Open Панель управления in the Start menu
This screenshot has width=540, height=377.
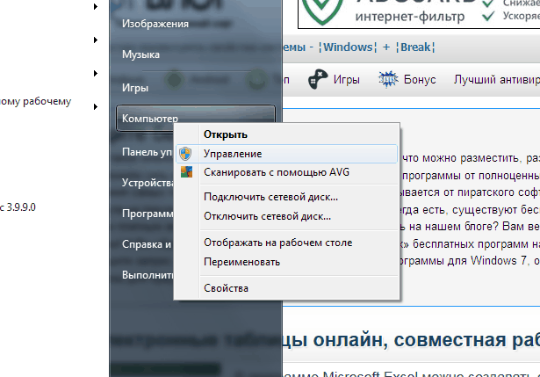pos(147,152)
